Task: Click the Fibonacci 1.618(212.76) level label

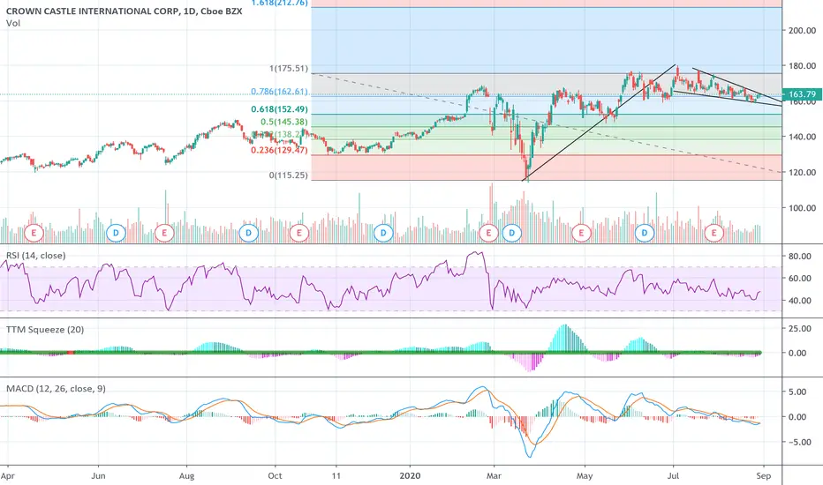Action: click(x=279, y=4)
